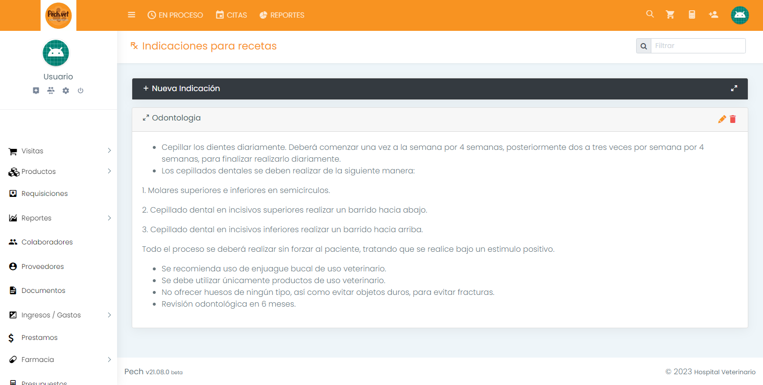This screenshot has width=763, height=385.
Task: Collapse the Odontologia card header
Action: pyautogui.click(x=171, y=118)
